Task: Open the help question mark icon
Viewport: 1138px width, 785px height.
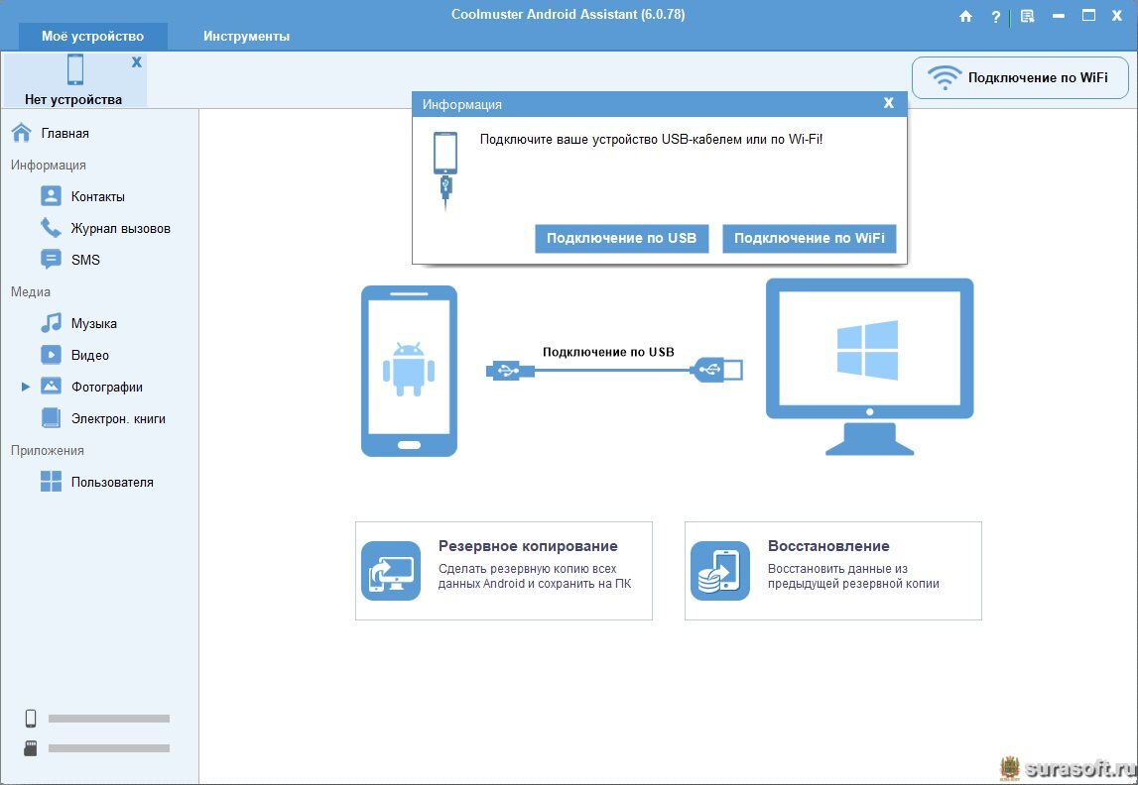Action: coord(996,16)
